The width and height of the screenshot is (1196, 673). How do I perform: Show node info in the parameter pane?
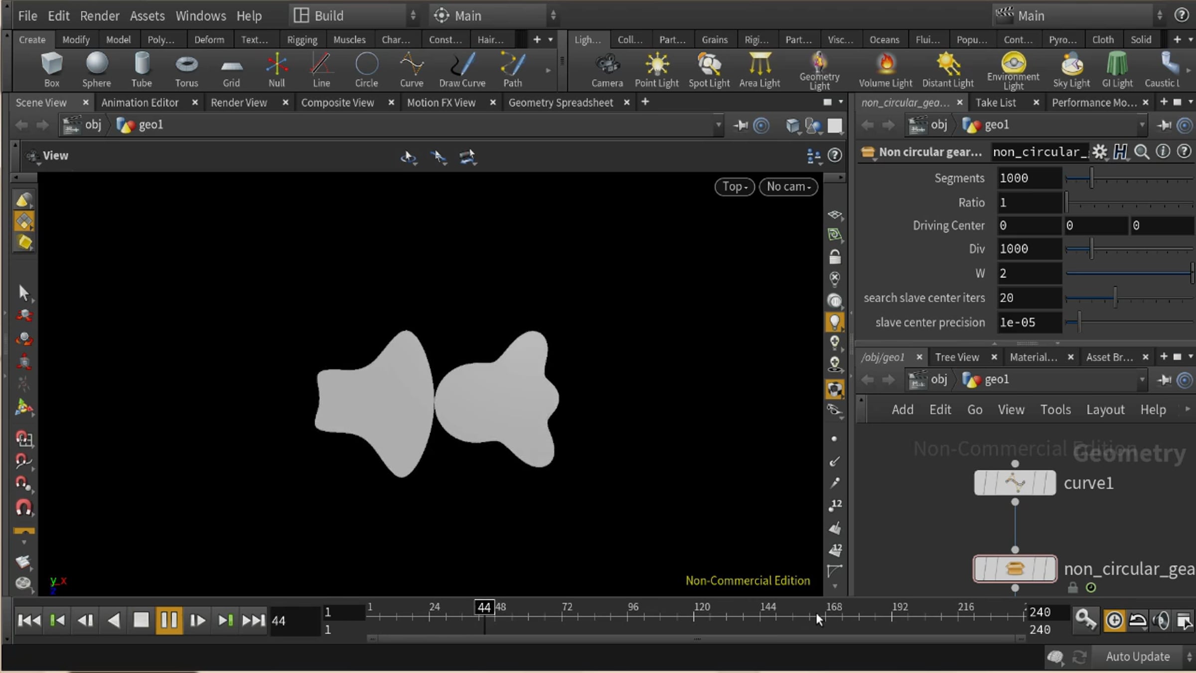tap(1163, 152)
